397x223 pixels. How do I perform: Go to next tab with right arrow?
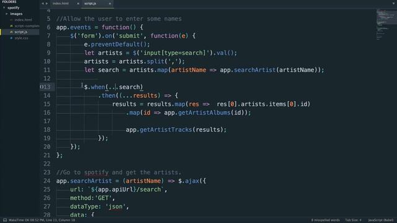click(x=47, y=4)
